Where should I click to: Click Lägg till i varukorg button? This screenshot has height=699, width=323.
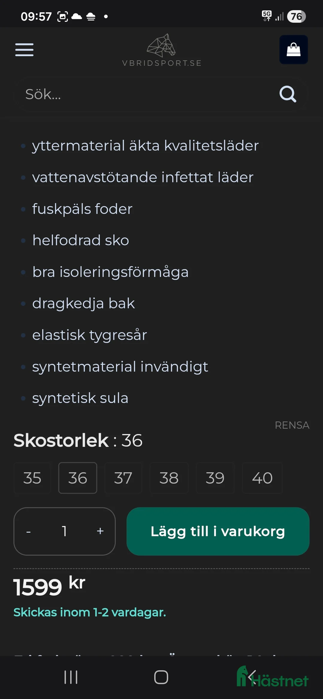point(218,531)
